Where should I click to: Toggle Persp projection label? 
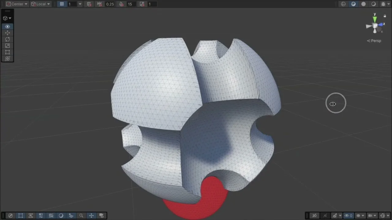374,41
